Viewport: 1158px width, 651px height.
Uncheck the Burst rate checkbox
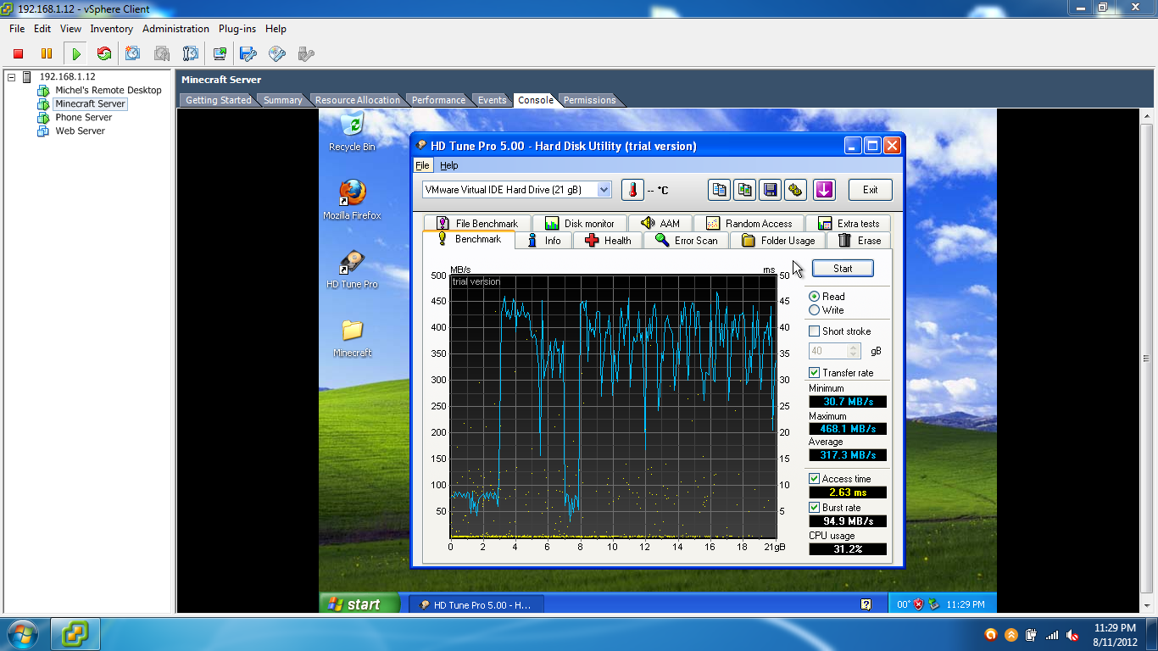(x=815, y=508)
